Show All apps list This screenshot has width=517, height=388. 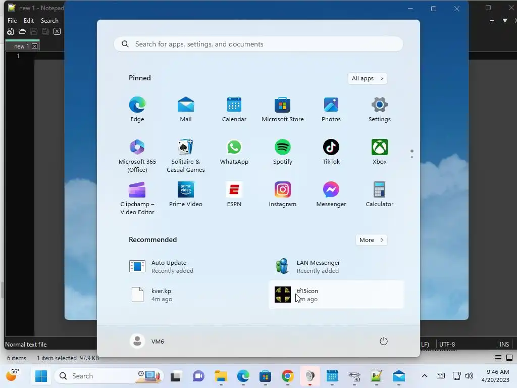[368, 78]
